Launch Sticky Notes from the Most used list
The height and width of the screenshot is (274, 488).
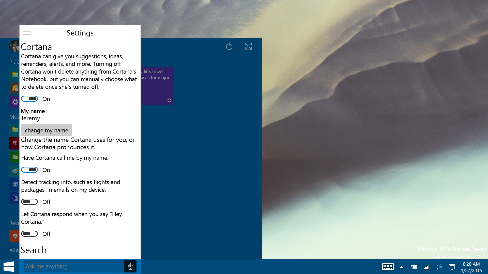pyautogui.click(x=14, y=157)
